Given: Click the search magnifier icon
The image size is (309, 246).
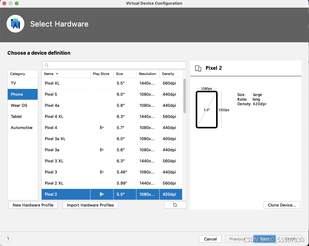Looking at the screenshot, I should 47,65.
